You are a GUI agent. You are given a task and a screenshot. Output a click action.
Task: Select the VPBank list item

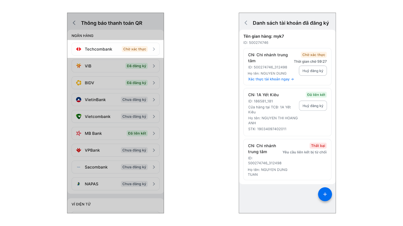coord(101,150)
